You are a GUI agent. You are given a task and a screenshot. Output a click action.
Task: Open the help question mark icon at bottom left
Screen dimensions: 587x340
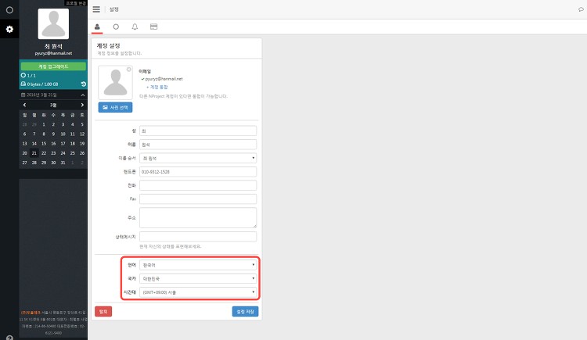click(9, 338)
